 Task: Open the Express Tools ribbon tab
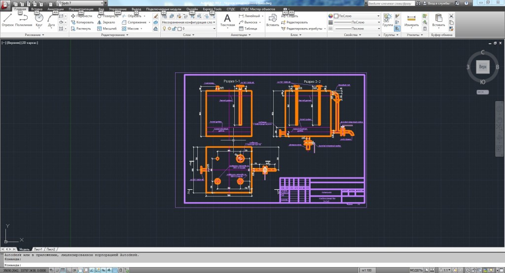pyautogui.click(x=212, y=9)
